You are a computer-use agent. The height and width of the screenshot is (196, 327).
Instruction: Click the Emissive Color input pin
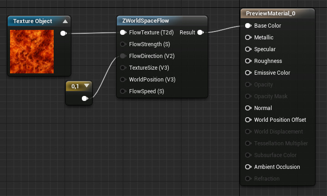click(248, 73)
